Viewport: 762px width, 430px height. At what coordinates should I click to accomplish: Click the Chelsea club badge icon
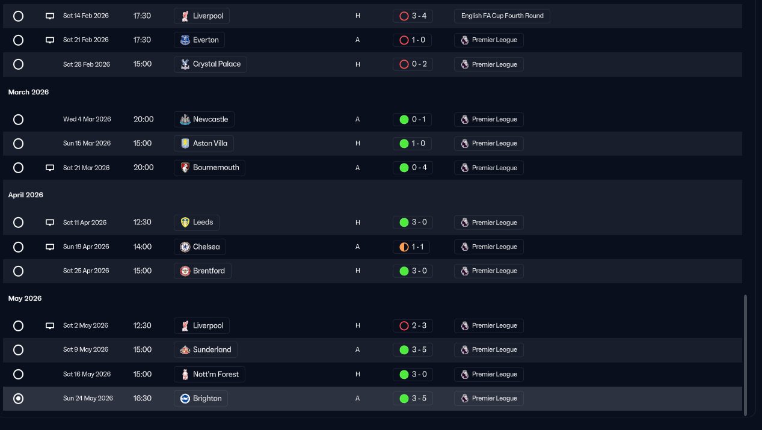(185, 247)
